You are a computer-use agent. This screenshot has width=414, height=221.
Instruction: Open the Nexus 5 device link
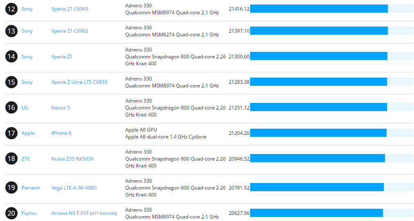pyautogui.click(x=60, y=108)
